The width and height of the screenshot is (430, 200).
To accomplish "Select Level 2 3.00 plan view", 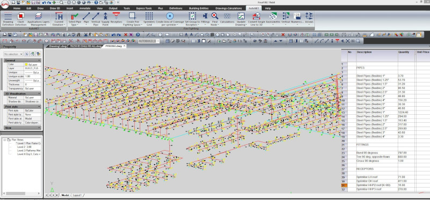I will [24, 147].
